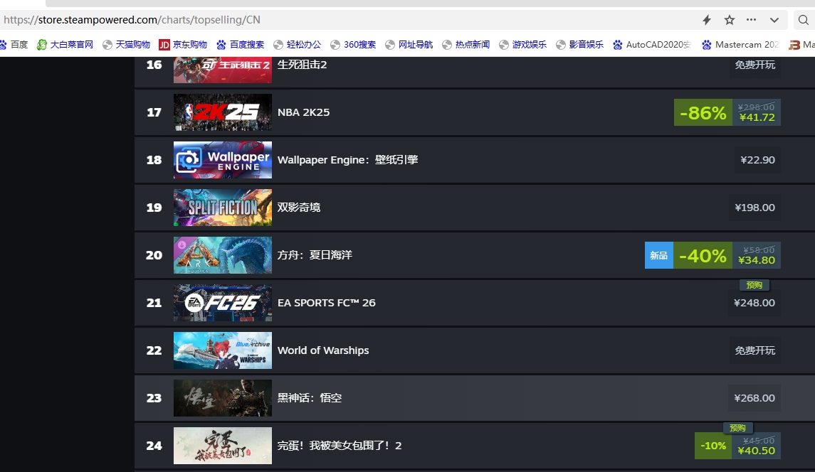Open the World of Warships cover image

tap(223, 350)
